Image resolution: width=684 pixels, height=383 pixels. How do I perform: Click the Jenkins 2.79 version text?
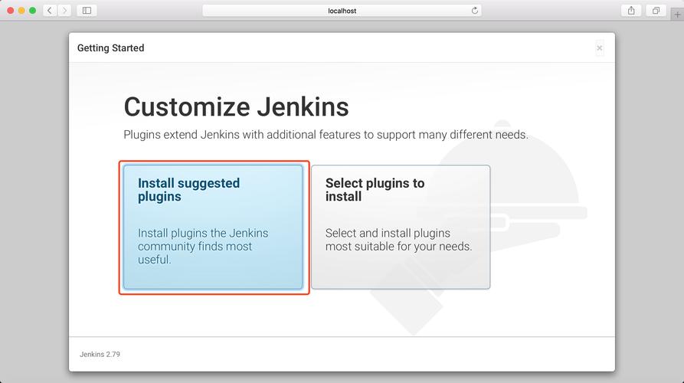click(x=100, y=354)
